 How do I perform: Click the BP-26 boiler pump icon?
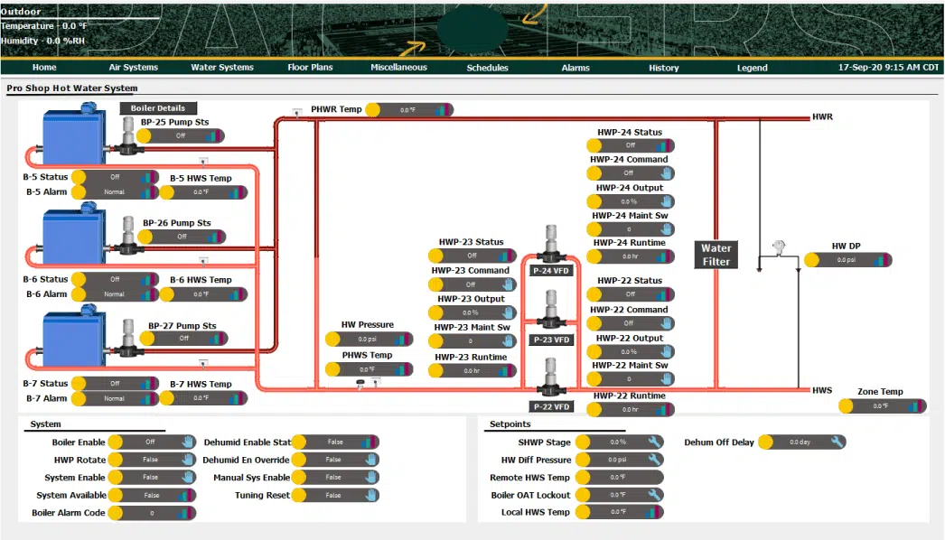pyautogui.click(x=127, y=236)
